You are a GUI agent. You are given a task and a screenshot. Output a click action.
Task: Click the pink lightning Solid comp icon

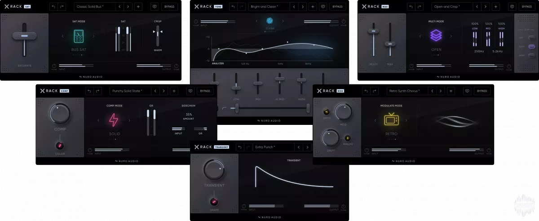click(113, 120)
